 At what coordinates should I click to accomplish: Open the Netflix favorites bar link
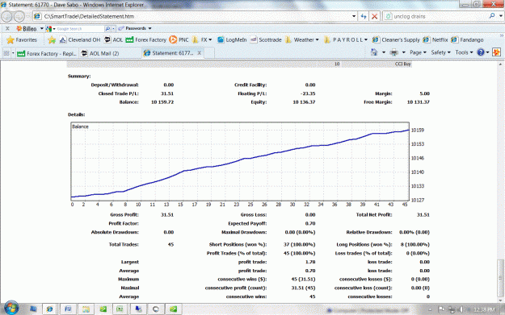coord(436,39)
